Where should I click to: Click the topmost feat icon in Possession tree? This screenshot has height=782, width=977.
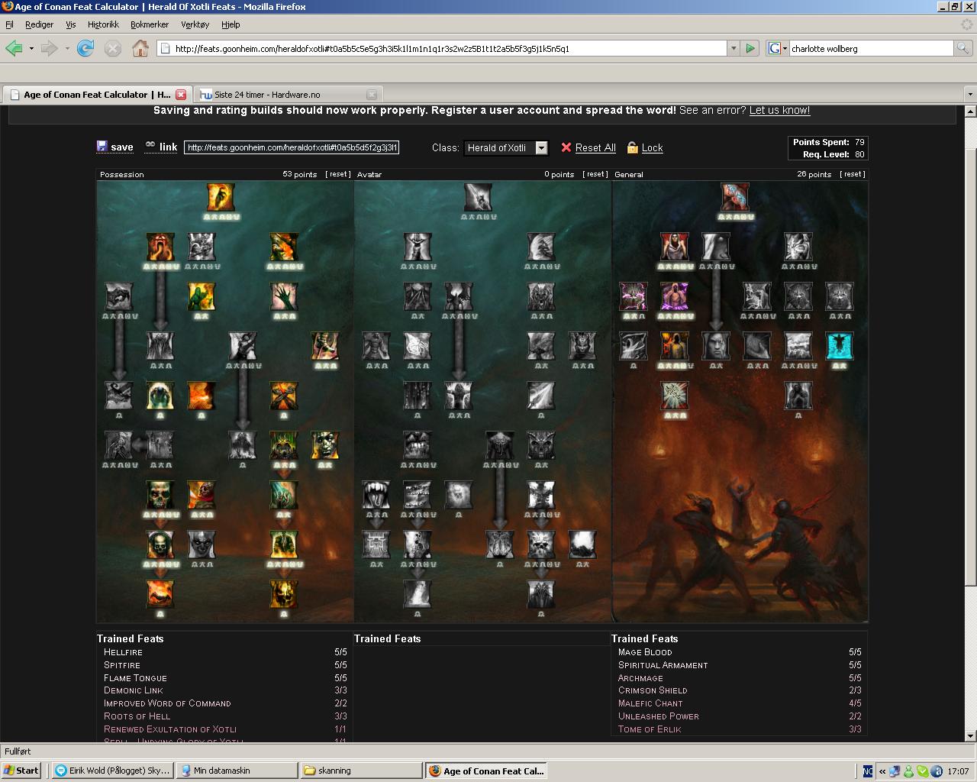pyautogui.click(x=221, y=197)
